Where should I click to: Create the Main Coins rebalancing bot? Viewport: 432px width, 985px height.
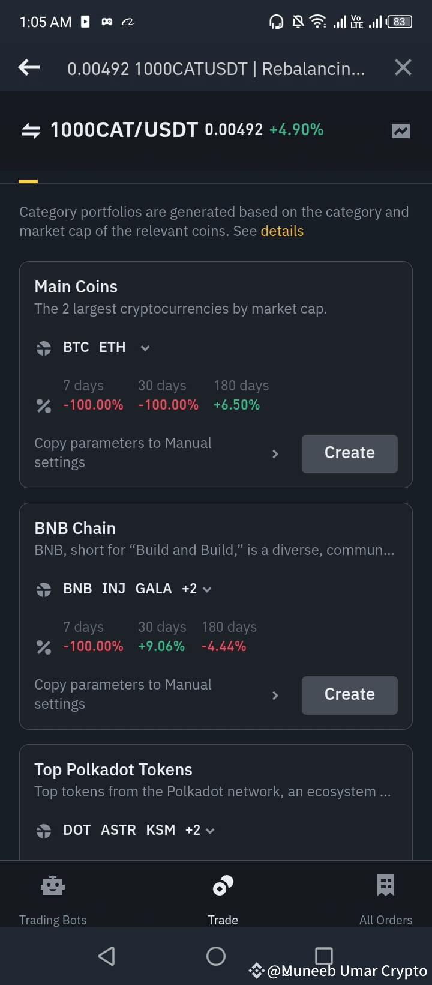click(349, 453)
